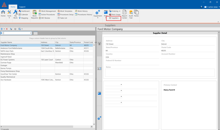
Task: Switch to the Support tab
Action: coord(22,7)
